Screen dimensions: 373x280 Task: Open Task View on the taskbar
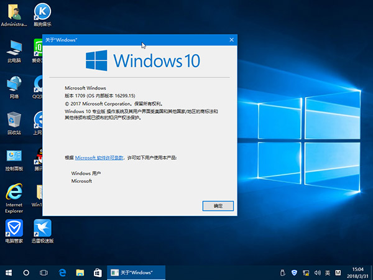[44, 273]
